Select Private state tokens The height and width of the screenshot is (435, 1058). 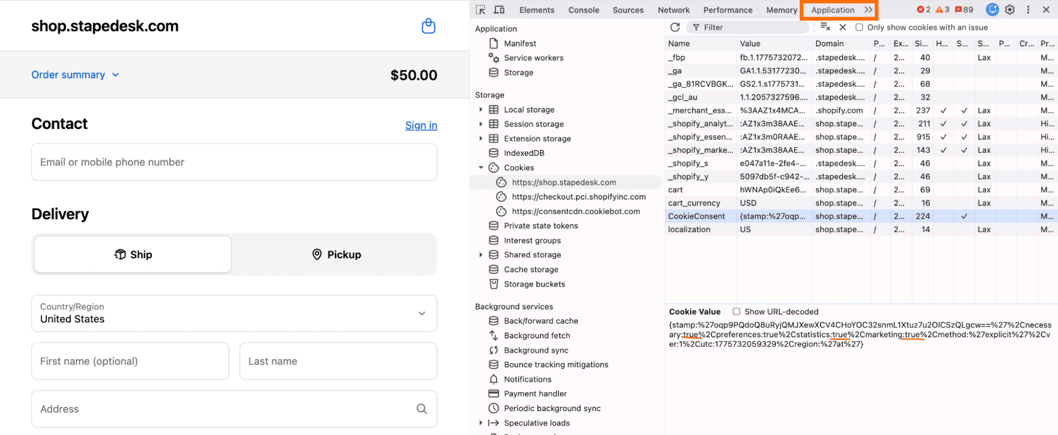[x=541, y=226]
